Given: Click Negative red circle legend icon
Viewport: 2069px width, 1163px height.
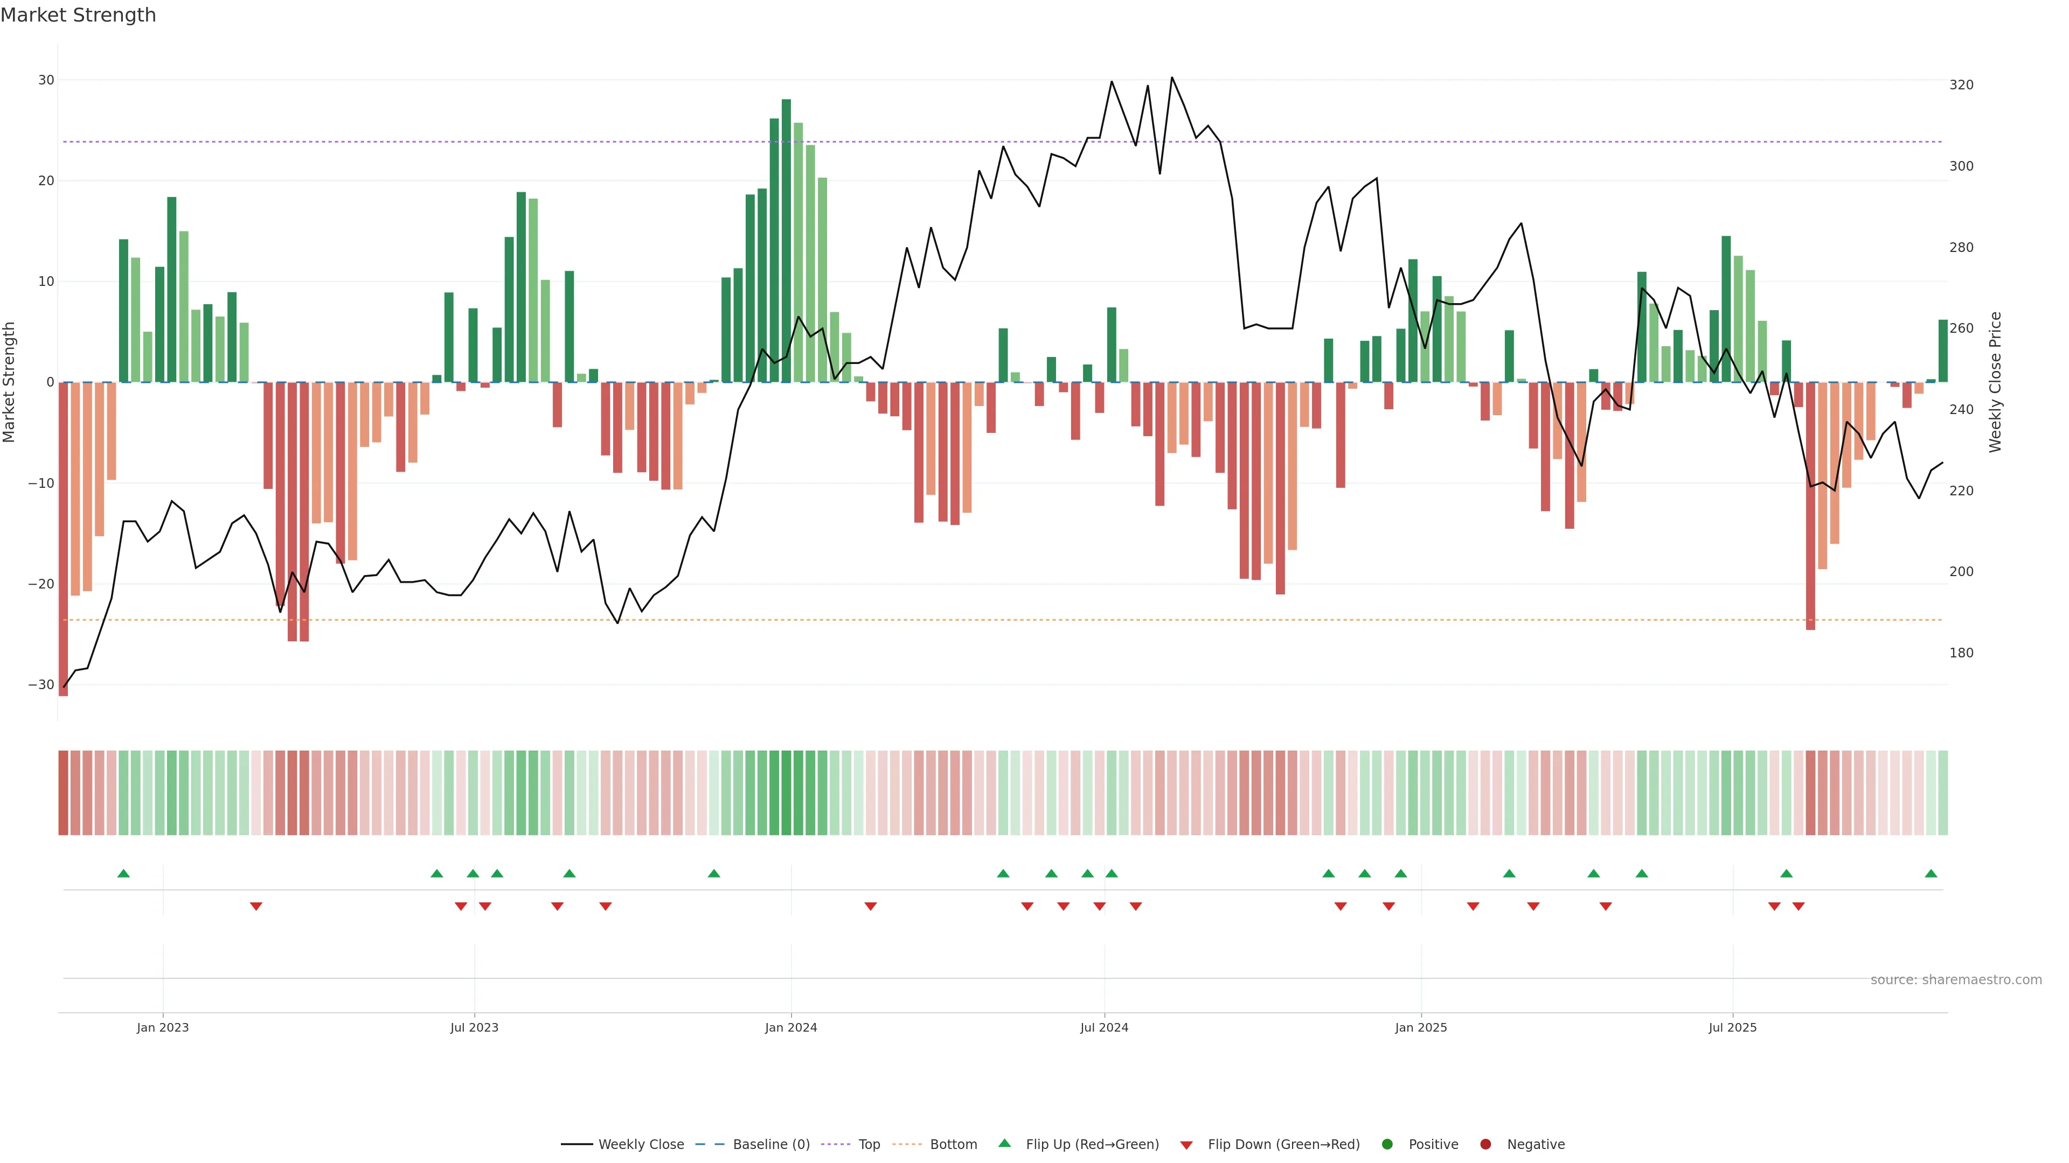Looking at the screenshot, I should click(1485, 1145).
